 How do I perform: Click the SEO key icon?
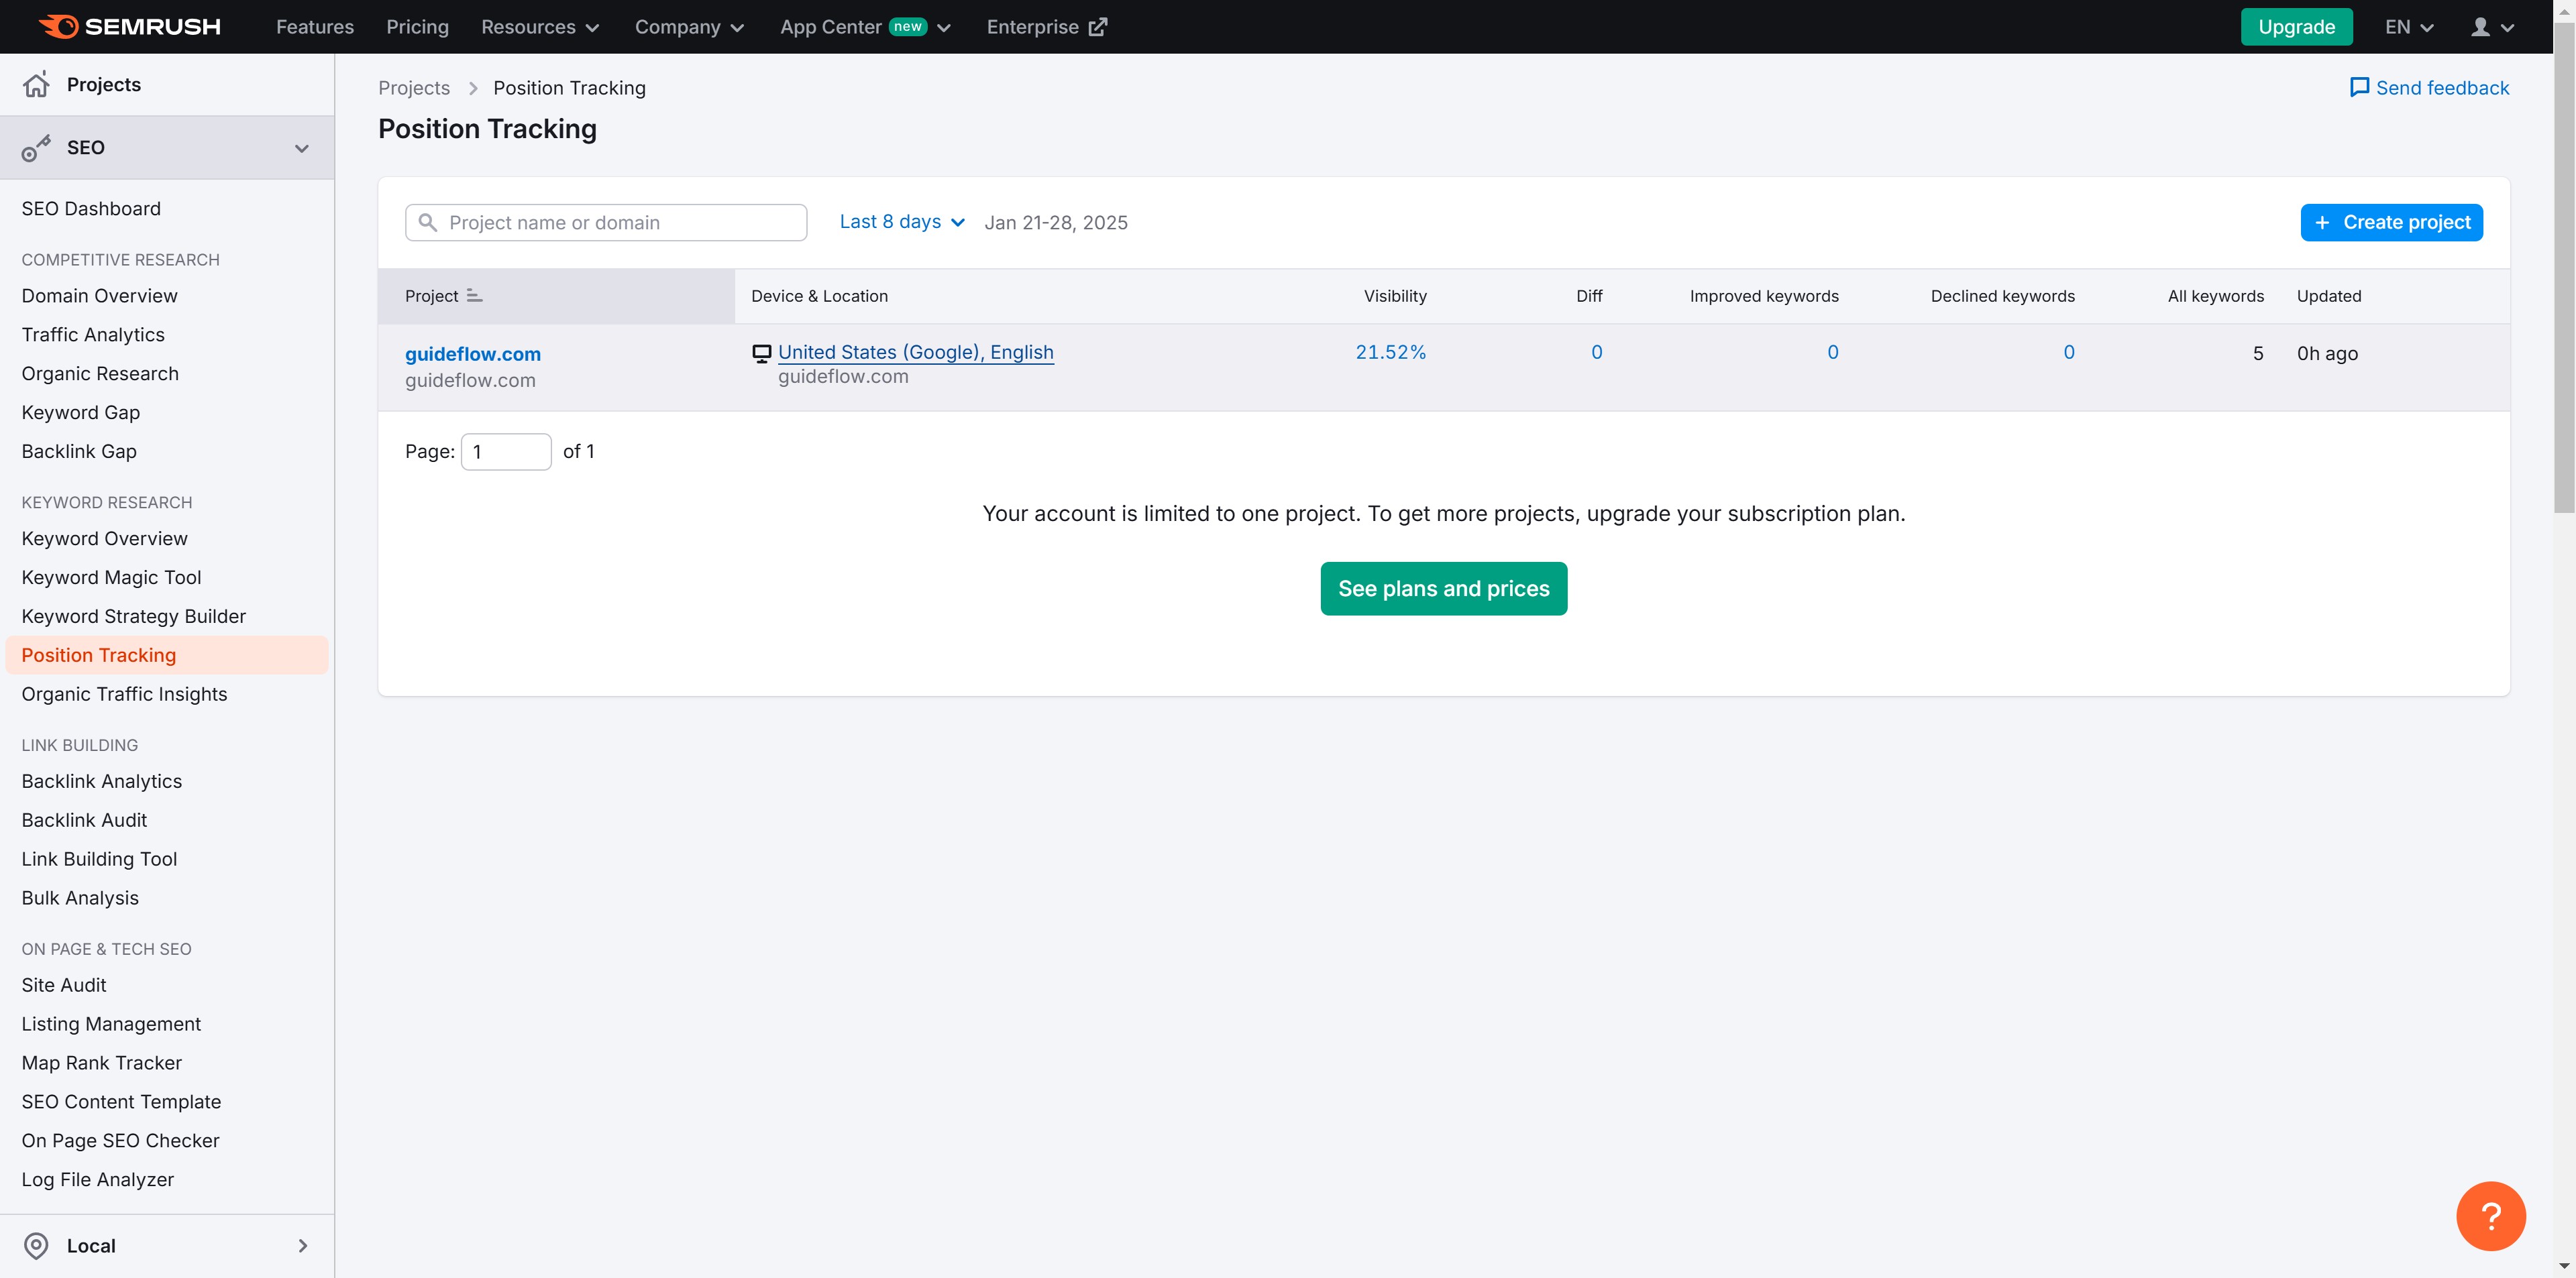click(36, 148)
